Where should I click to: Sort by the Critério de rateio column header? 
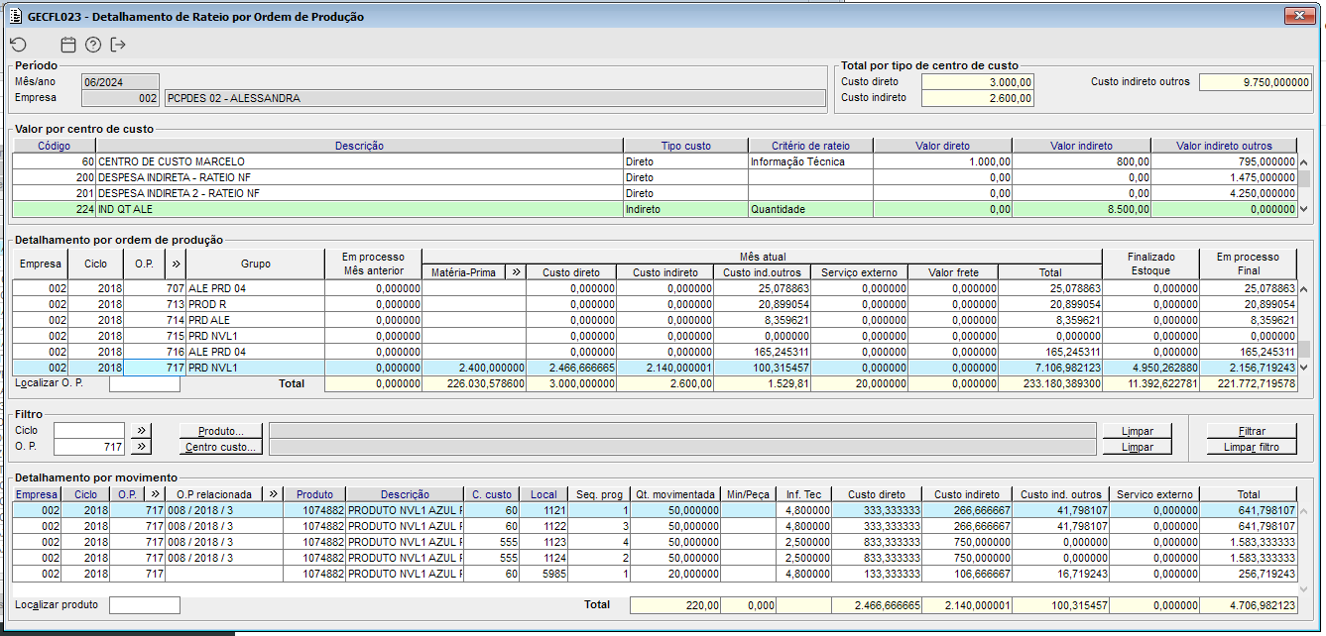coord(809,146)
